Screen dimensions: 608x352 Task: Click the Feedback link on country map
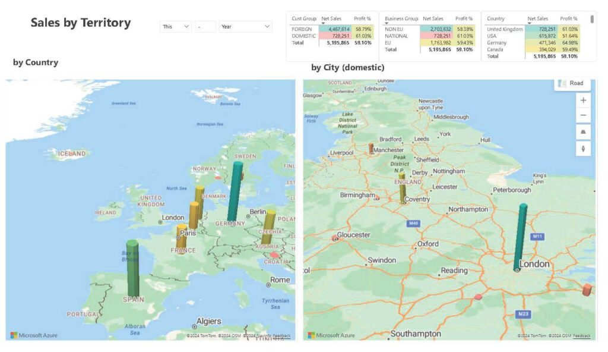281,336
